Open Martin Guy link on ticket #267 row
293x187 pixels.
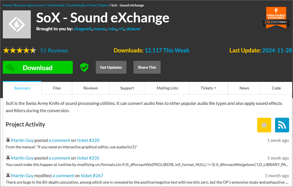tap(22, 176)
